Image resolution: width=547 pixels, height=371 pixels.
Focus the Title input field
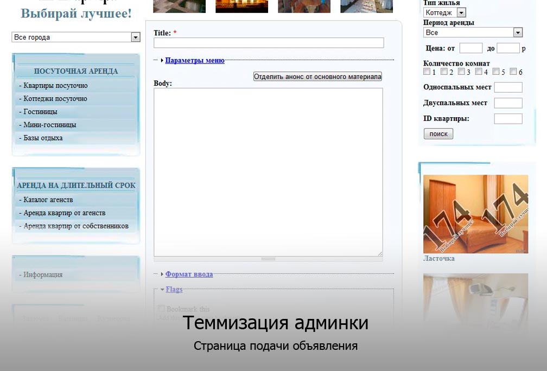point(269,43)
